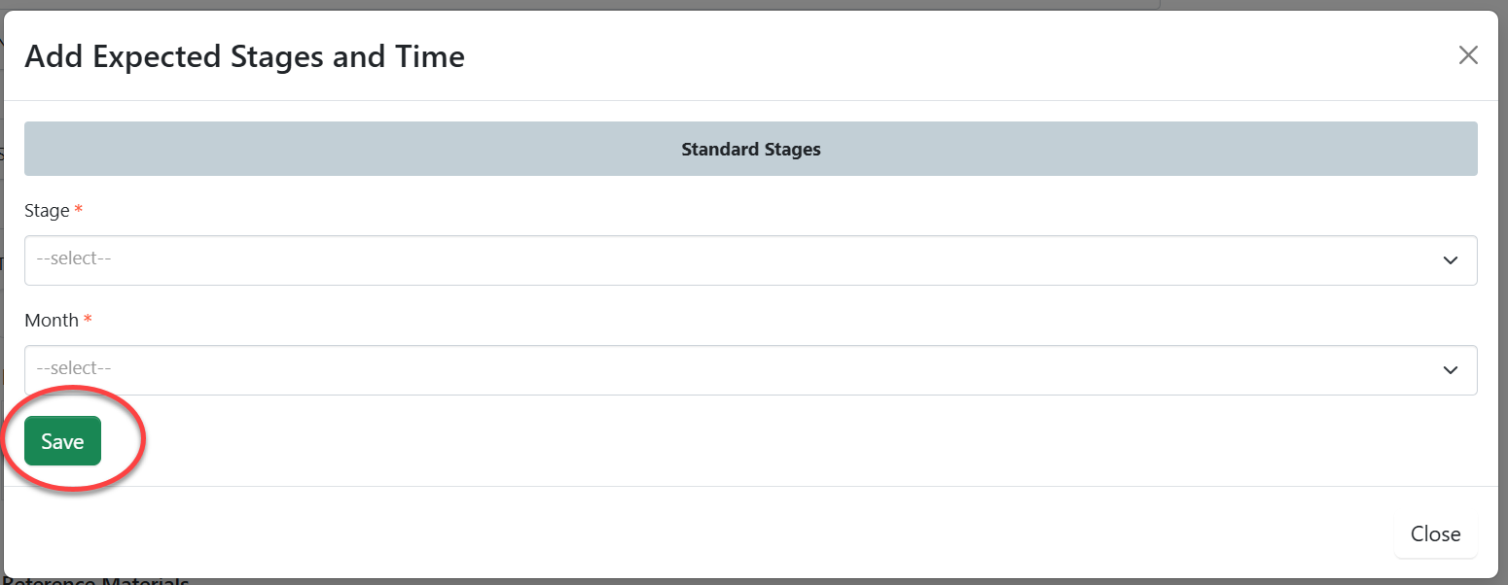Click the Add Expected Stages and Time title
This screenshot has height=585, width=1508.
(244, 56)
